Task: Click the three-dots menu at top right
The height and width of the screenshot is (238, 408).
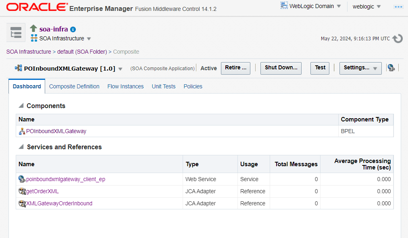Action: (x=398, y=7)
